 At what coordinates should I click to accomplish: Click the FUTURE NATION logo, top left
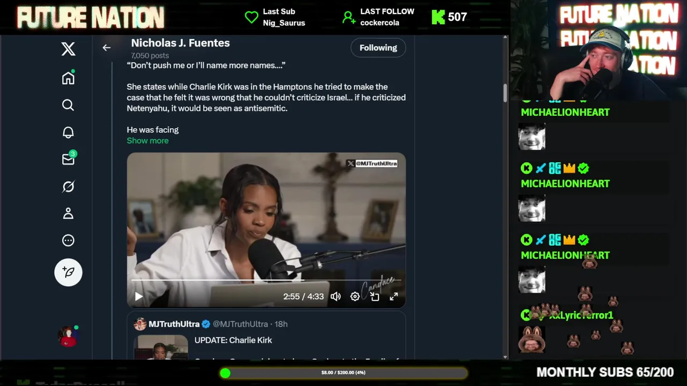click(x=90, y=18)
